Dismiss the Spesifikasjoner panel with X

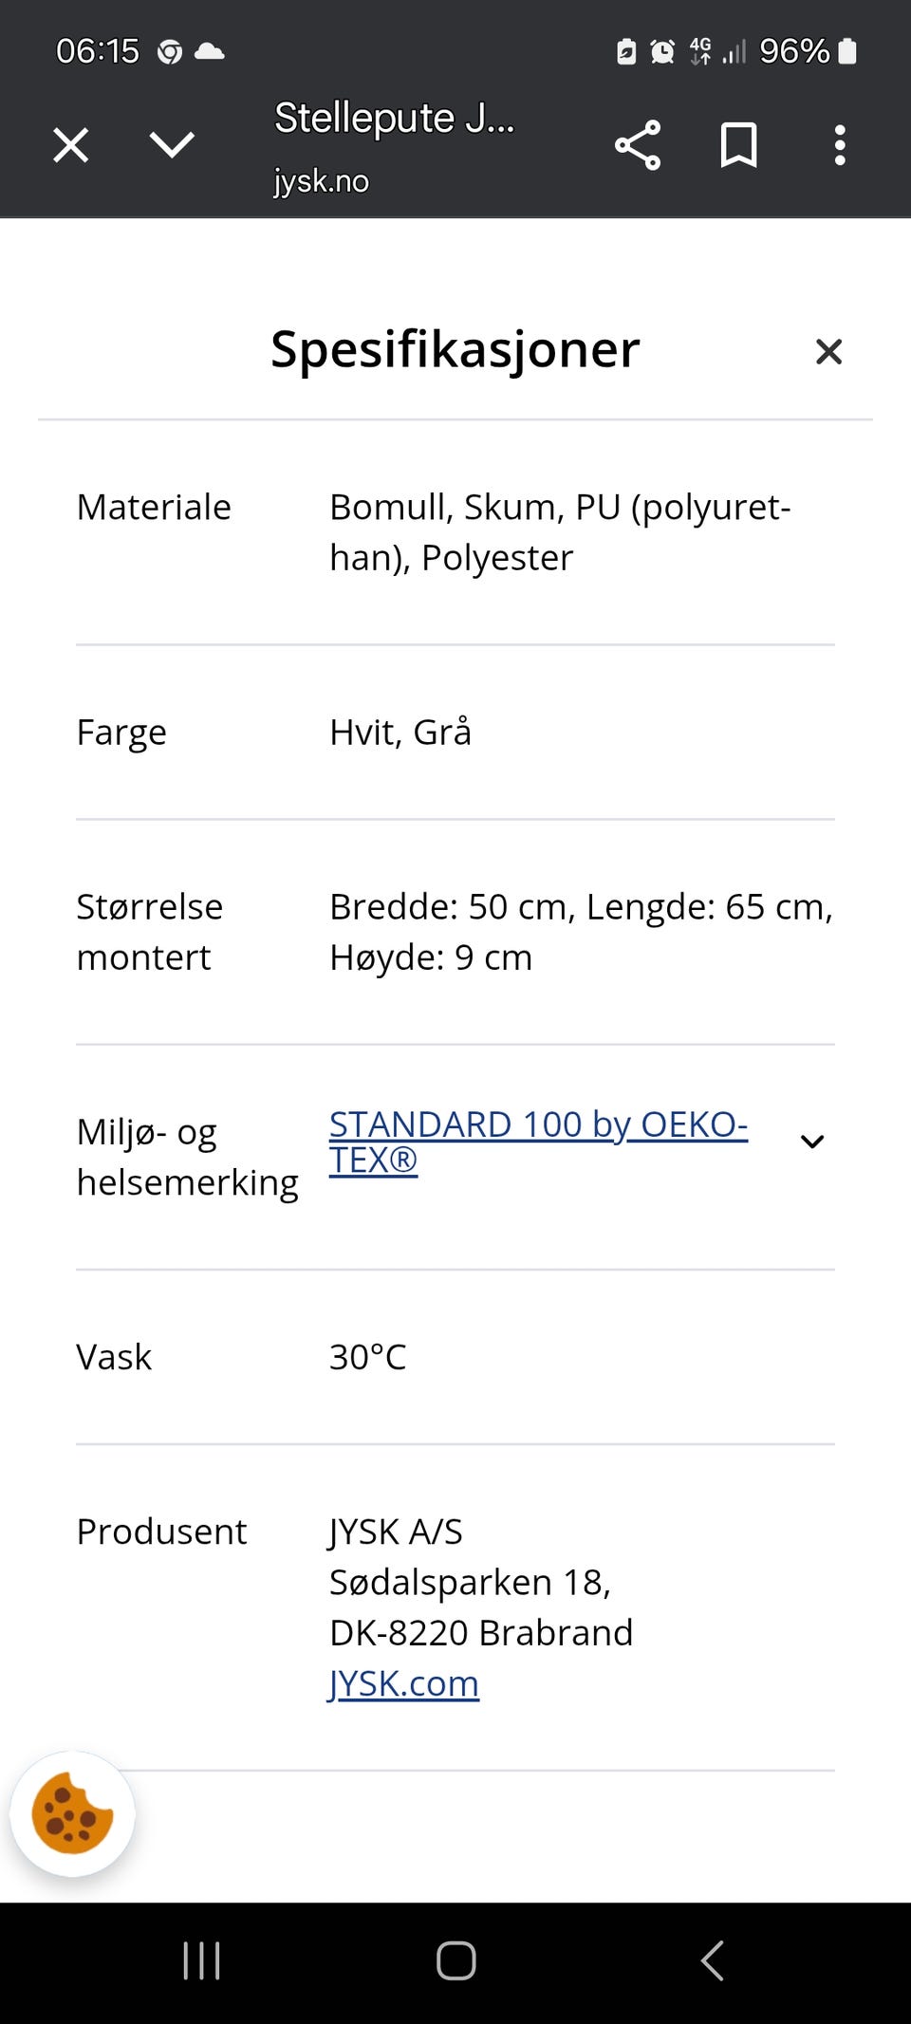[x=829, y=351]
